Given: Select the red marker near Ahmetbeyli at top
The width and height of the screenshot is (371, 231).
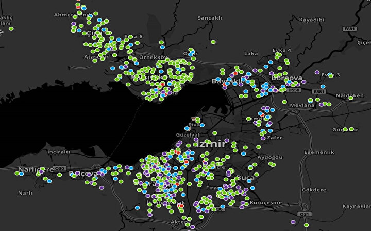Looking at the screenshot, I should click(78, 7).
